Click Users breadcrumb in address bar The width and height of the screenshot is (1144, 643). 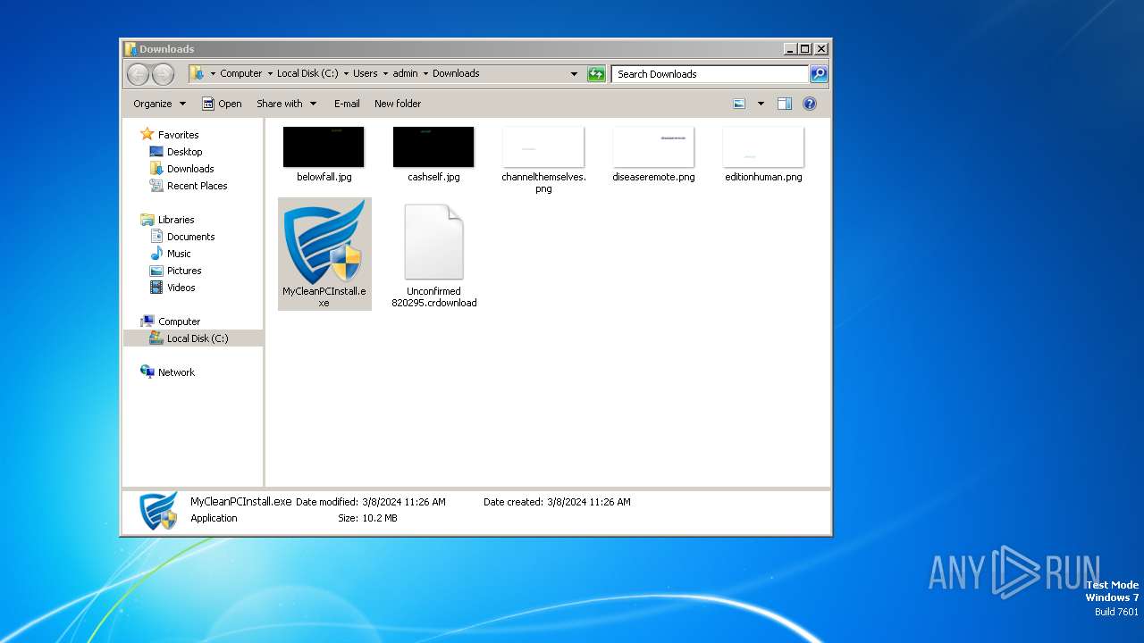point(365,74)
